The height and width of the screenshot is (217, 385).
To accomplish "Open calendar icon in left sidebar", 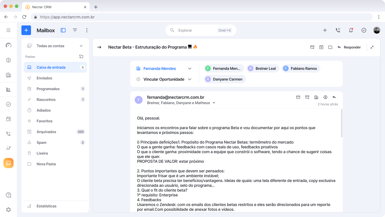I will [8, 119].
